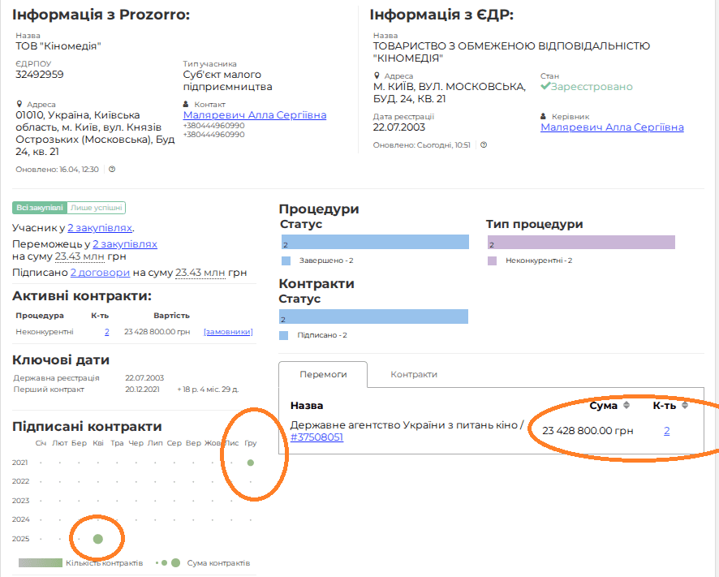
Task: Click the person icon next to Керівник
Action: pyautogui.click(x=544, y=116)
